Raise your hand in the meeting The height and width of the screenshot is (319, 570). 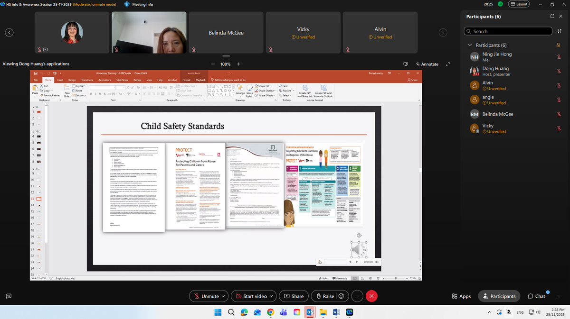tap(324, 296)
